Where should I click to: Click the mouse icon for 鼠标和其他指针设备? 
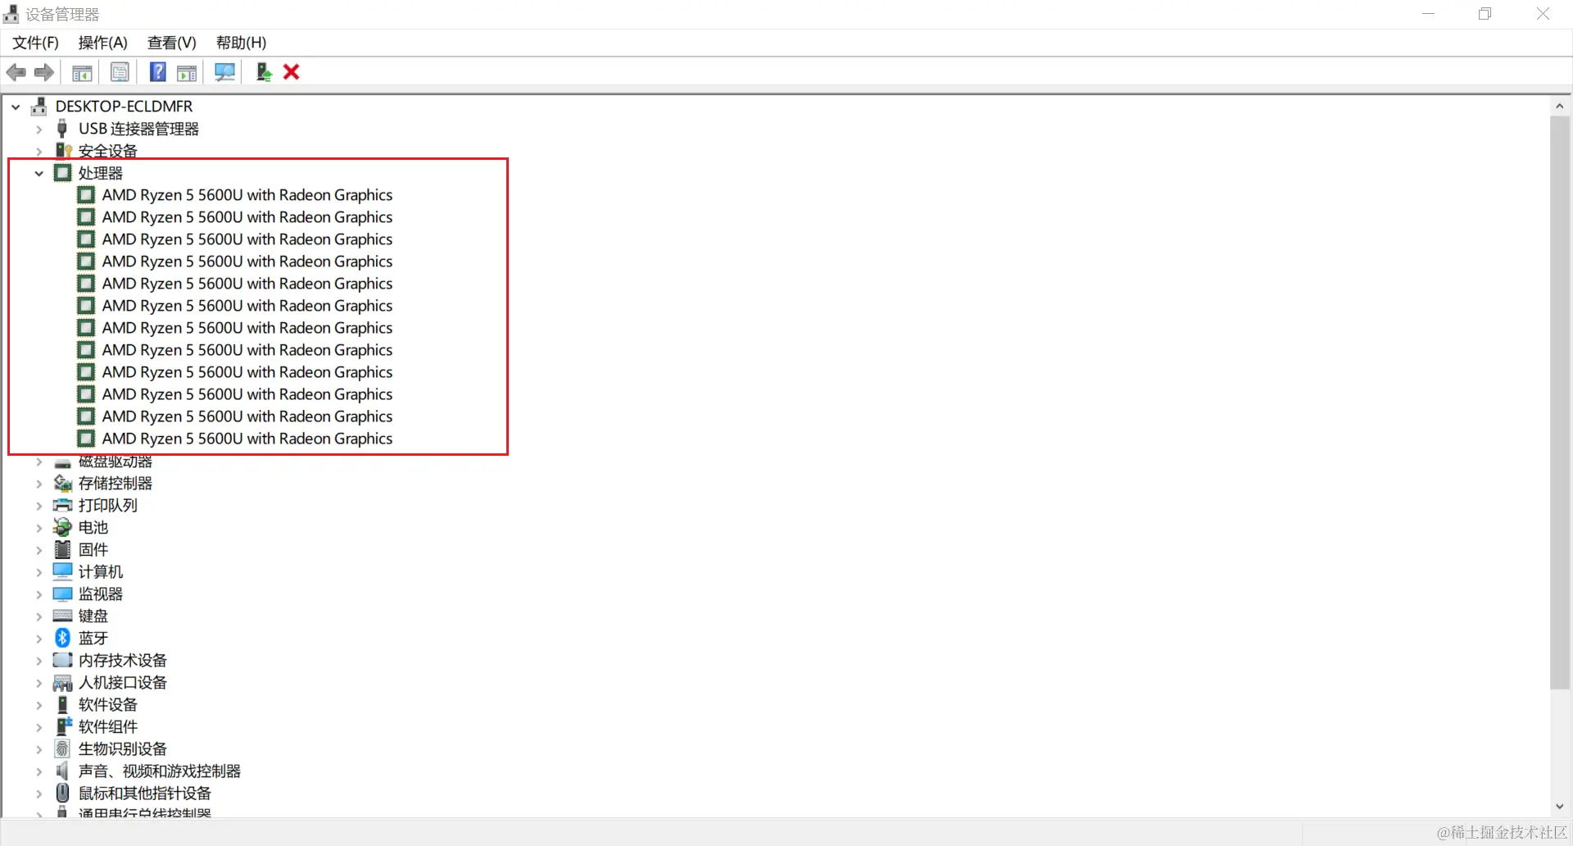click(62, 793)
